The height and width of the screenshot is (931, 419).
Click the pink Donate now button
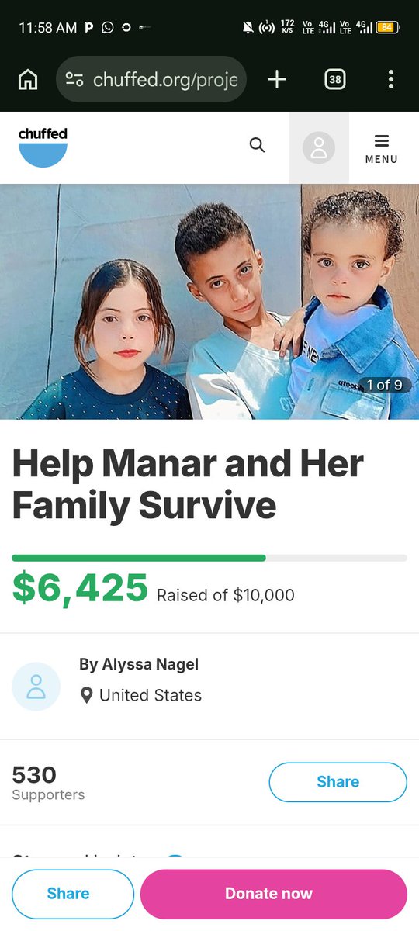(x=273, y=894)
